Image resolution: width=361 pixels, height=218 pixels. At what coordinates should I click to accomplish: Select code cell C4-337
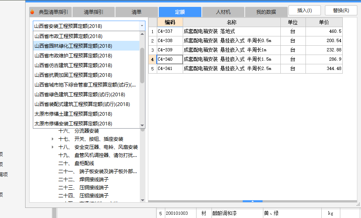pos(170,32)
